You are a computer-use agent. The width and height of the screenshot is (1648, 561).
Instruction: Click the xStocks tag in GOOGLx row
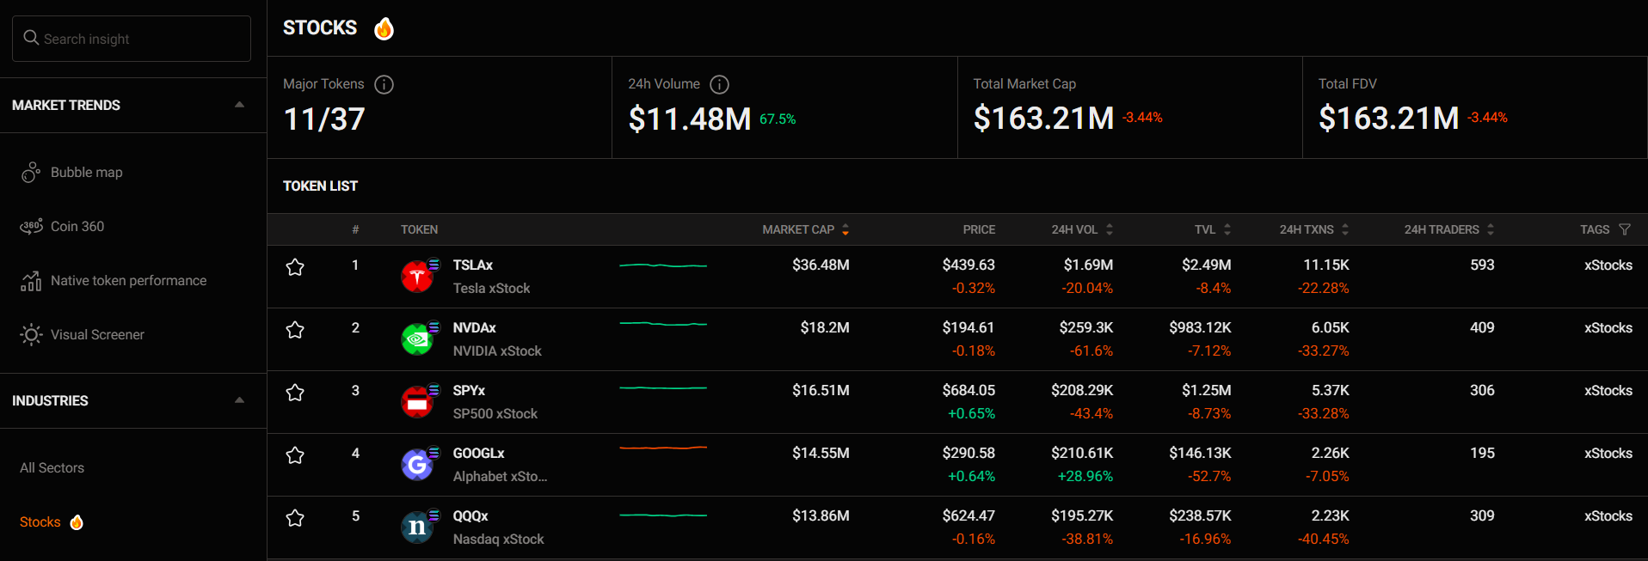[x=1608, y=454]
